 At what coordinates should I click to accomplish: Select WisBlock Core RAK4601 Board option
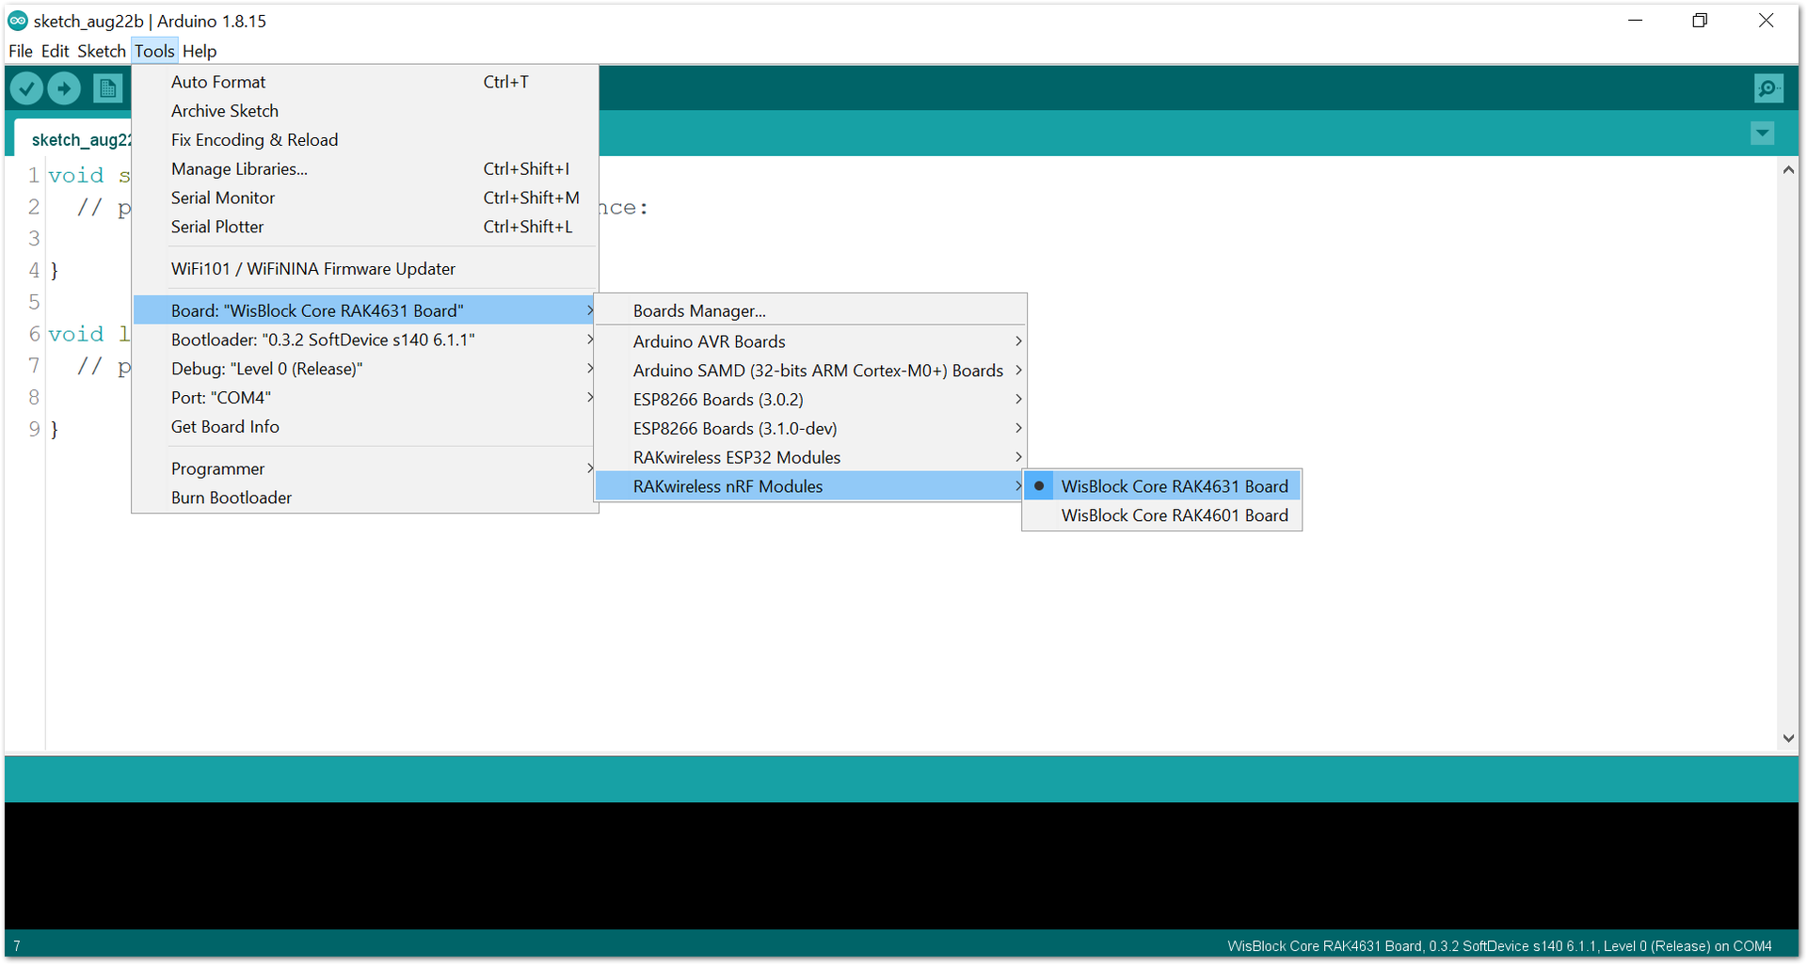click(x=1162, y=515)
